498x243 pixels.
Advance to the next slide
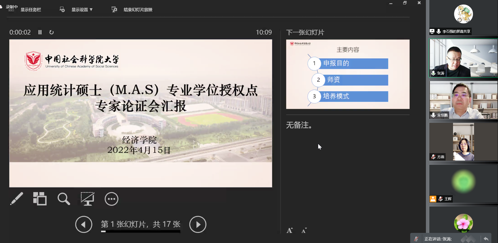click(x=198, y=224)
